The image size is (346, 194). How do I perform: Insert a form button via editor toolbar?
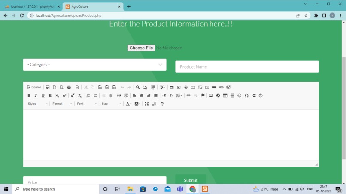click(x=214, y=87)
